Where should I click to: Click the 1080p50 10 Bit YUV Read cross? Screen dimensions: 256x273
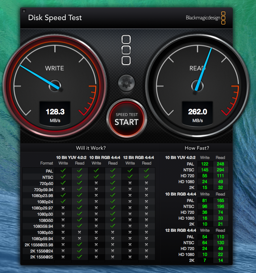click(80, 232)
